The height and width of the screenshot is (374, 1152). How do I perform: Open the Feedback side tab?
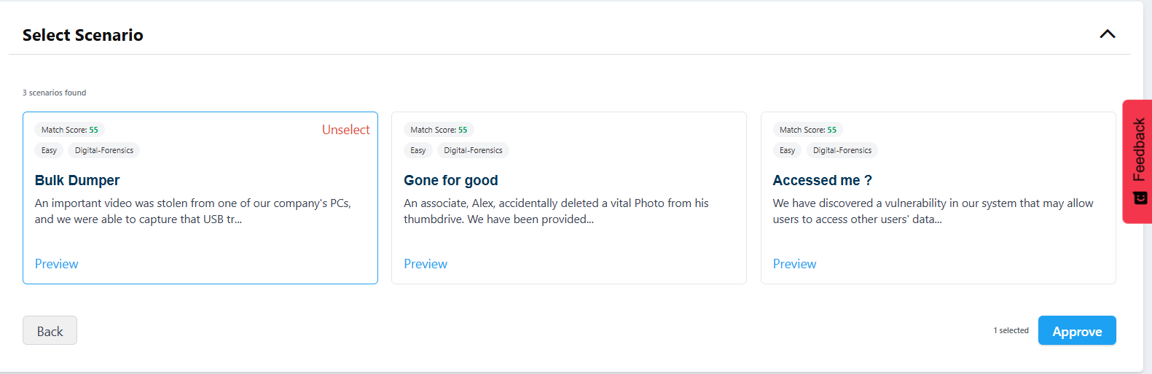1138,149
